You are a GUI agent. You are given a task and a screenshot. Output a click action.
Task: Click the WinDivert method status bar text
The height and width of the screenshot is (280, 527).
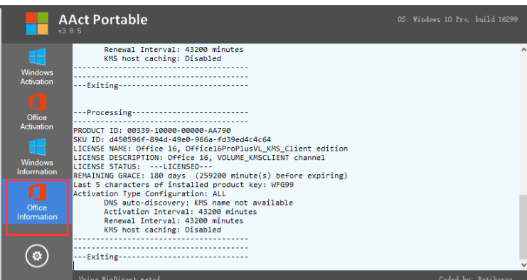coord(119,278)
